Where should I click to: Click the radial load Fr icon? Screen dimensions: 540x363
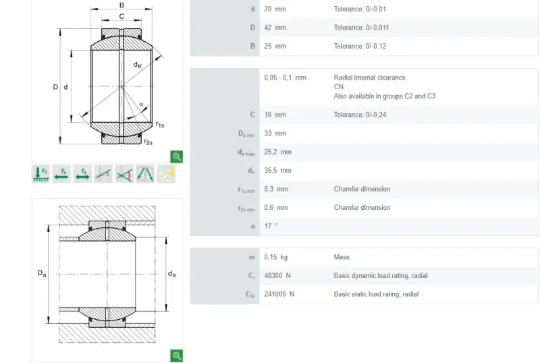point(41,174)
